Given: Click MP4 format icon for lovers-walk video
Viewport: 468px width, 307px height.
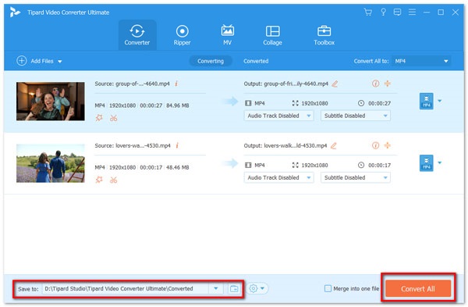Looking at the screenshot, I should (427, 163).
